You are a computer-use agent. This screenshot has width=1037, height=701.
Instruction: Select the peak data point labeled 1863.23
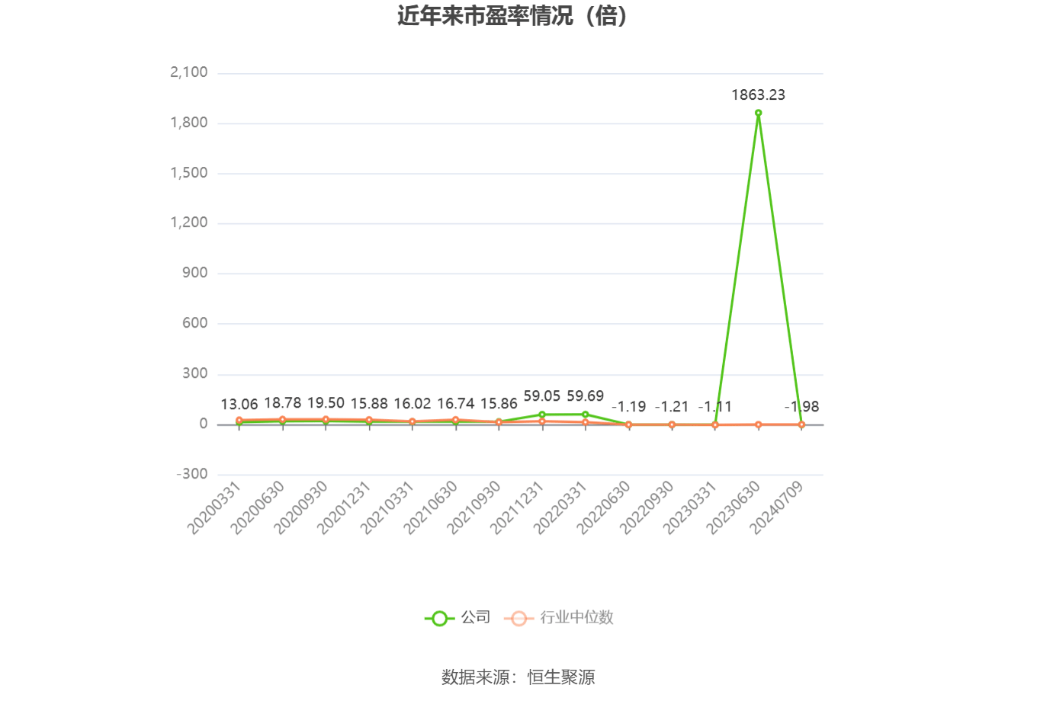pos(757,113)
